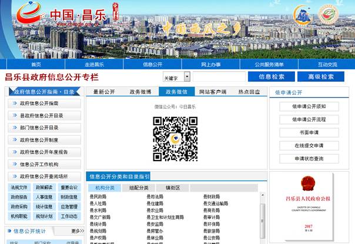Screen dimensions: 355x244
Task: Click arrow icon beside 政府信息公开指南
Action: point(14,103)
